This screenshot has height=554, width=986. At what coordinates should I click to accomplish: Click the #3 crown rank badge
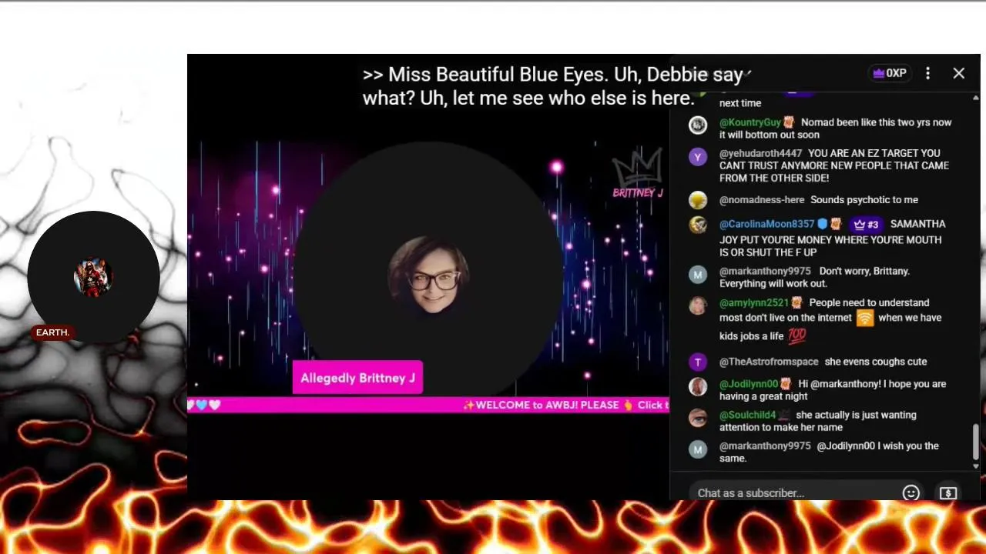click(x=866, y=225)
